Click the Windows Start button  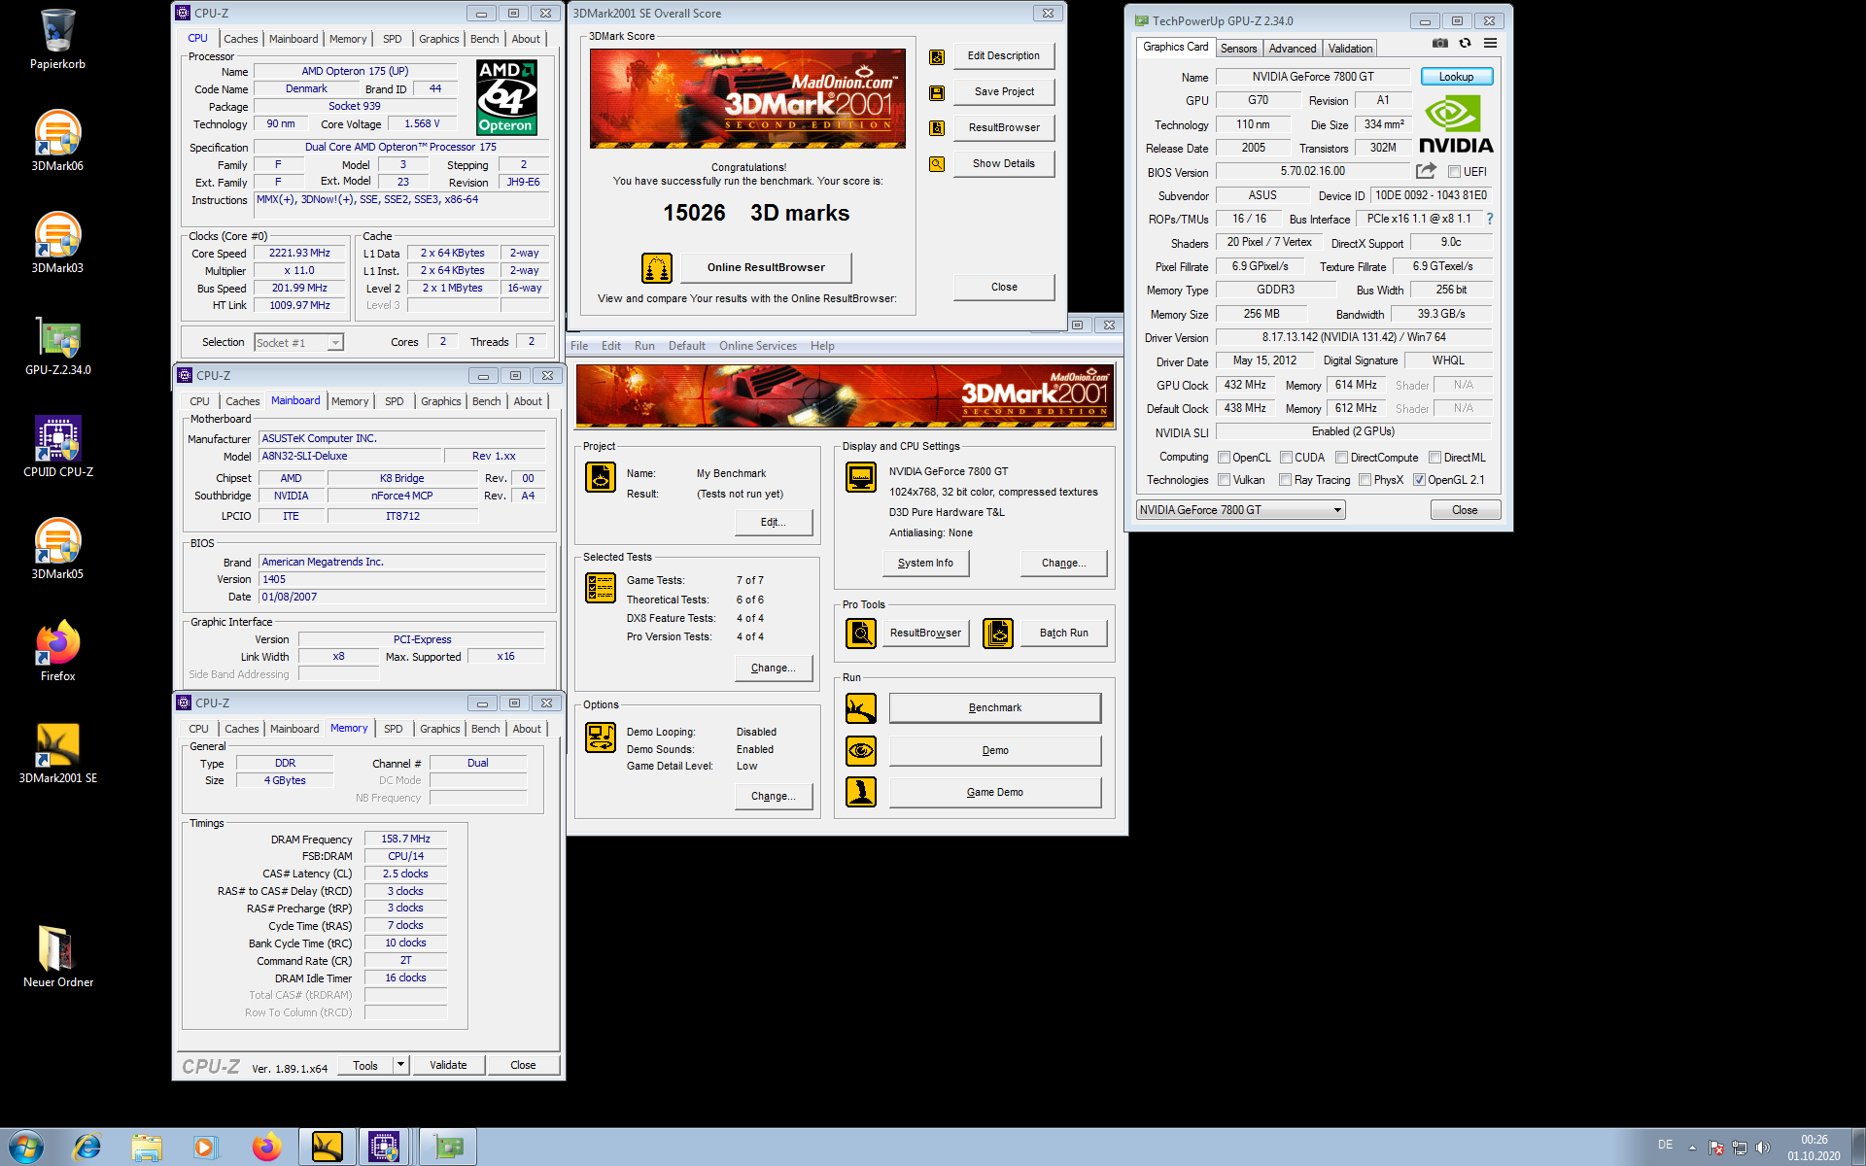(x=25, y=1147)
